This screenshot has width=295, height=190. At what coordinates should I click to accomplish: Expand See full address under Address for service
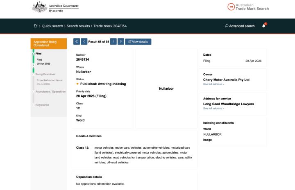213,109
